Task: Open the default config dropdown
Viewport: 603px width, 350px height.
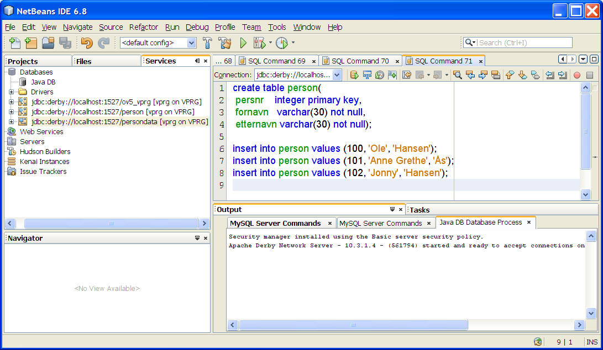Action: coord(191,43)
